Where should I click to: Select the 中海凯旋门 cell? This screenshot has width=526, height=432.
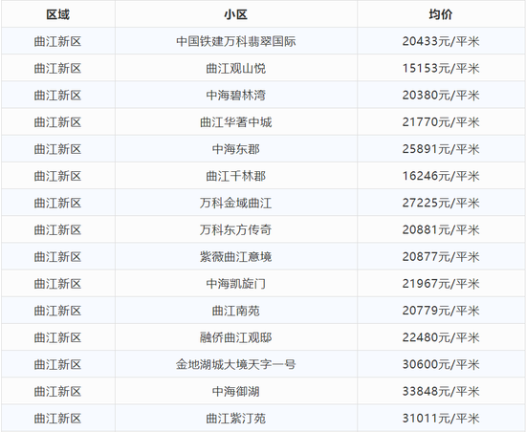(236, 284)
